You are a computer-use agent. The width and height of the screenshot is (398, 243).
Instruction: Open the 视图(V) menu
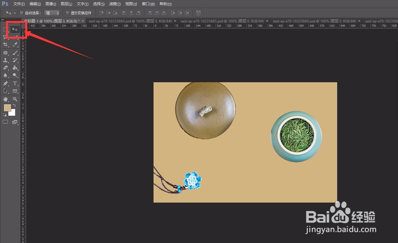(131, 4)
